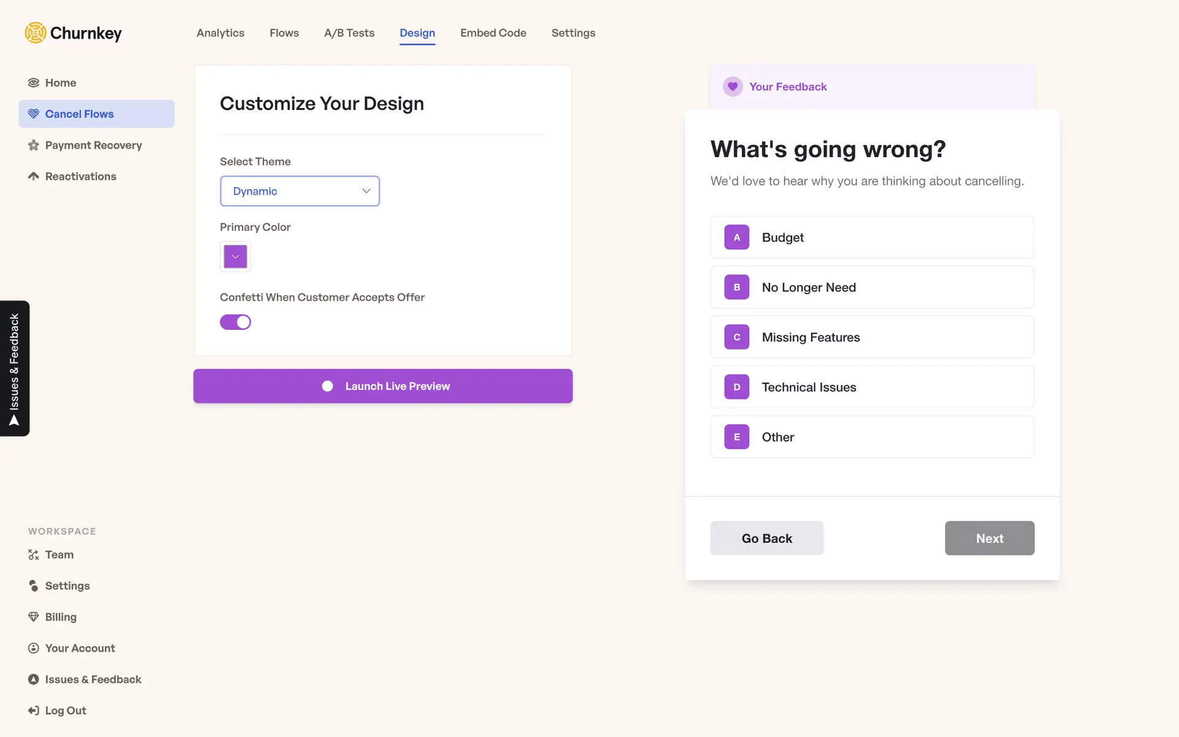This screenshot has width=1179, height=737.
Task: Click the Go Back button
Action: click(x=766, y=538)
